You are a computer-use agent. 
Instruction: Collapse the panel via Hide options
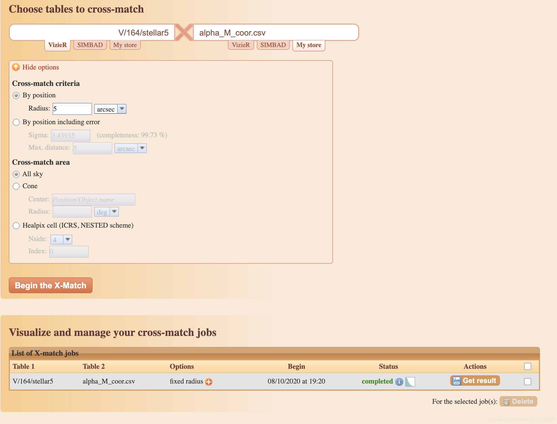tap(41, 67)
